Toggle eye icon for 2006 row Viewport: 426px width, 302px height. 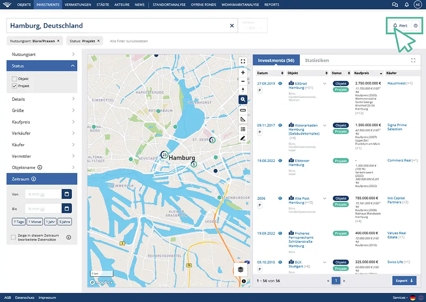[280, 198]
